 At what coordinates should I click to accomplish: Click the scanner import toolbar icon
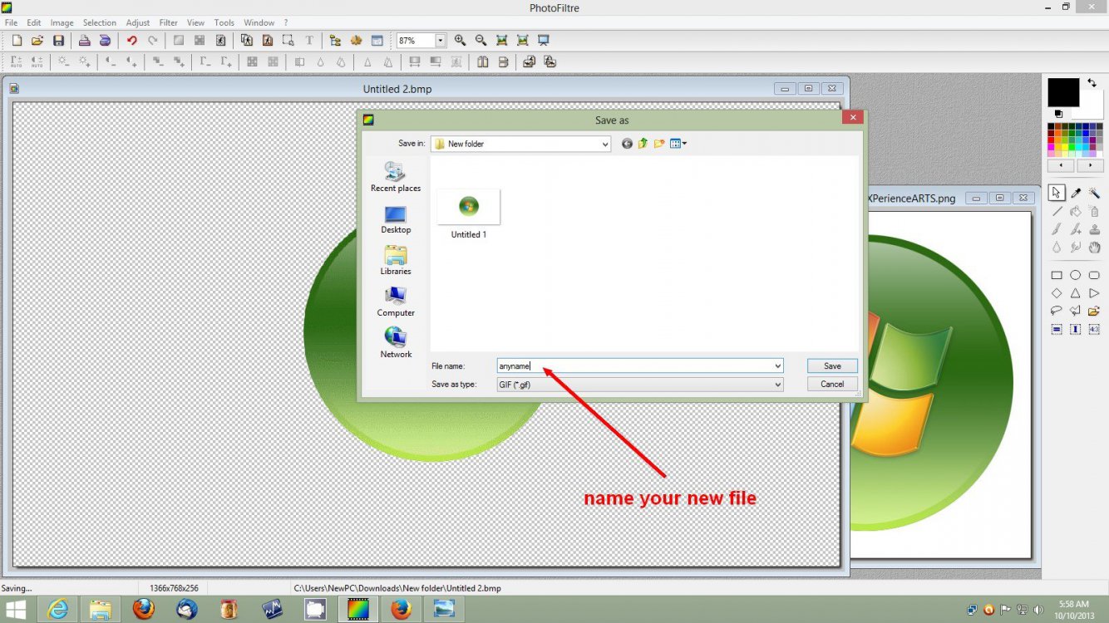click(x=105, y=40)
